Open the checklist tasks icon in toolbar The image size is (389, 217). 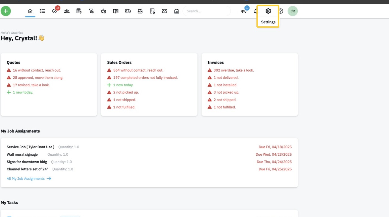click(x=42, y=11)
